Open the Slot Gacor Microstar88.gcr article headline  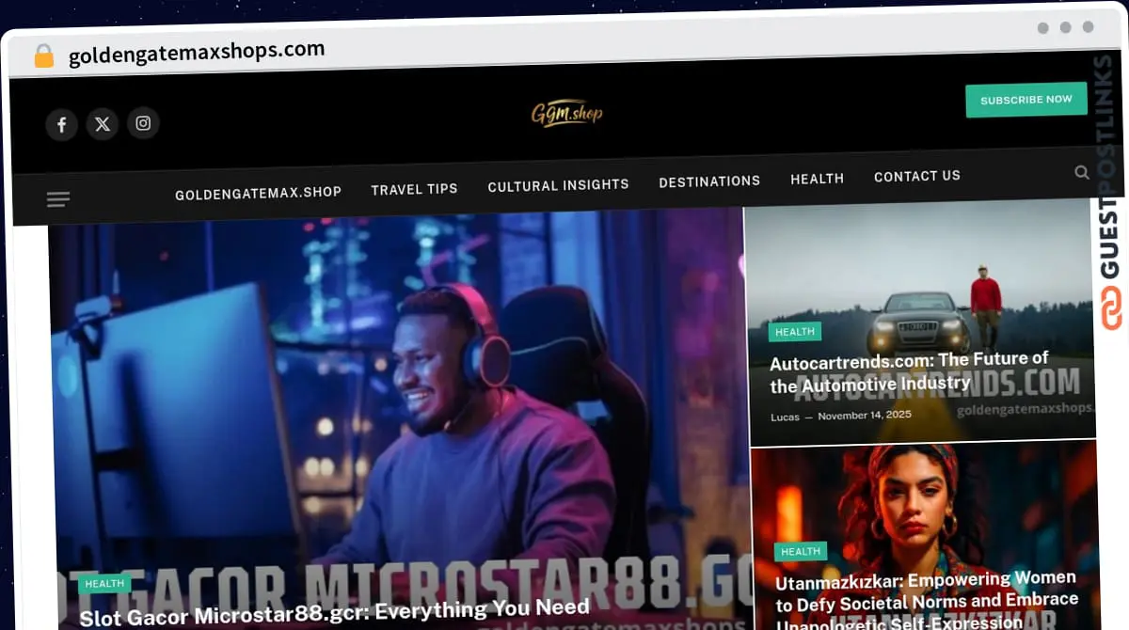pos(335,611)
